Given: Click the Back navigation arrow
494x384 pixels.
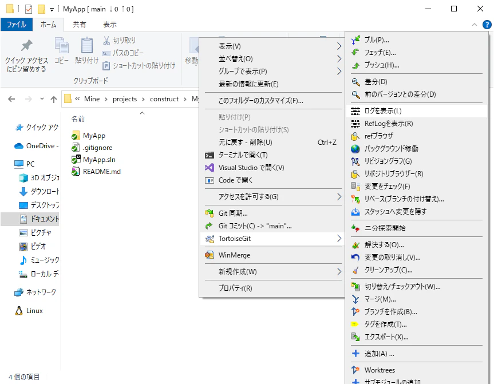Looking at the screenshot, I should [x=11, y=99].
